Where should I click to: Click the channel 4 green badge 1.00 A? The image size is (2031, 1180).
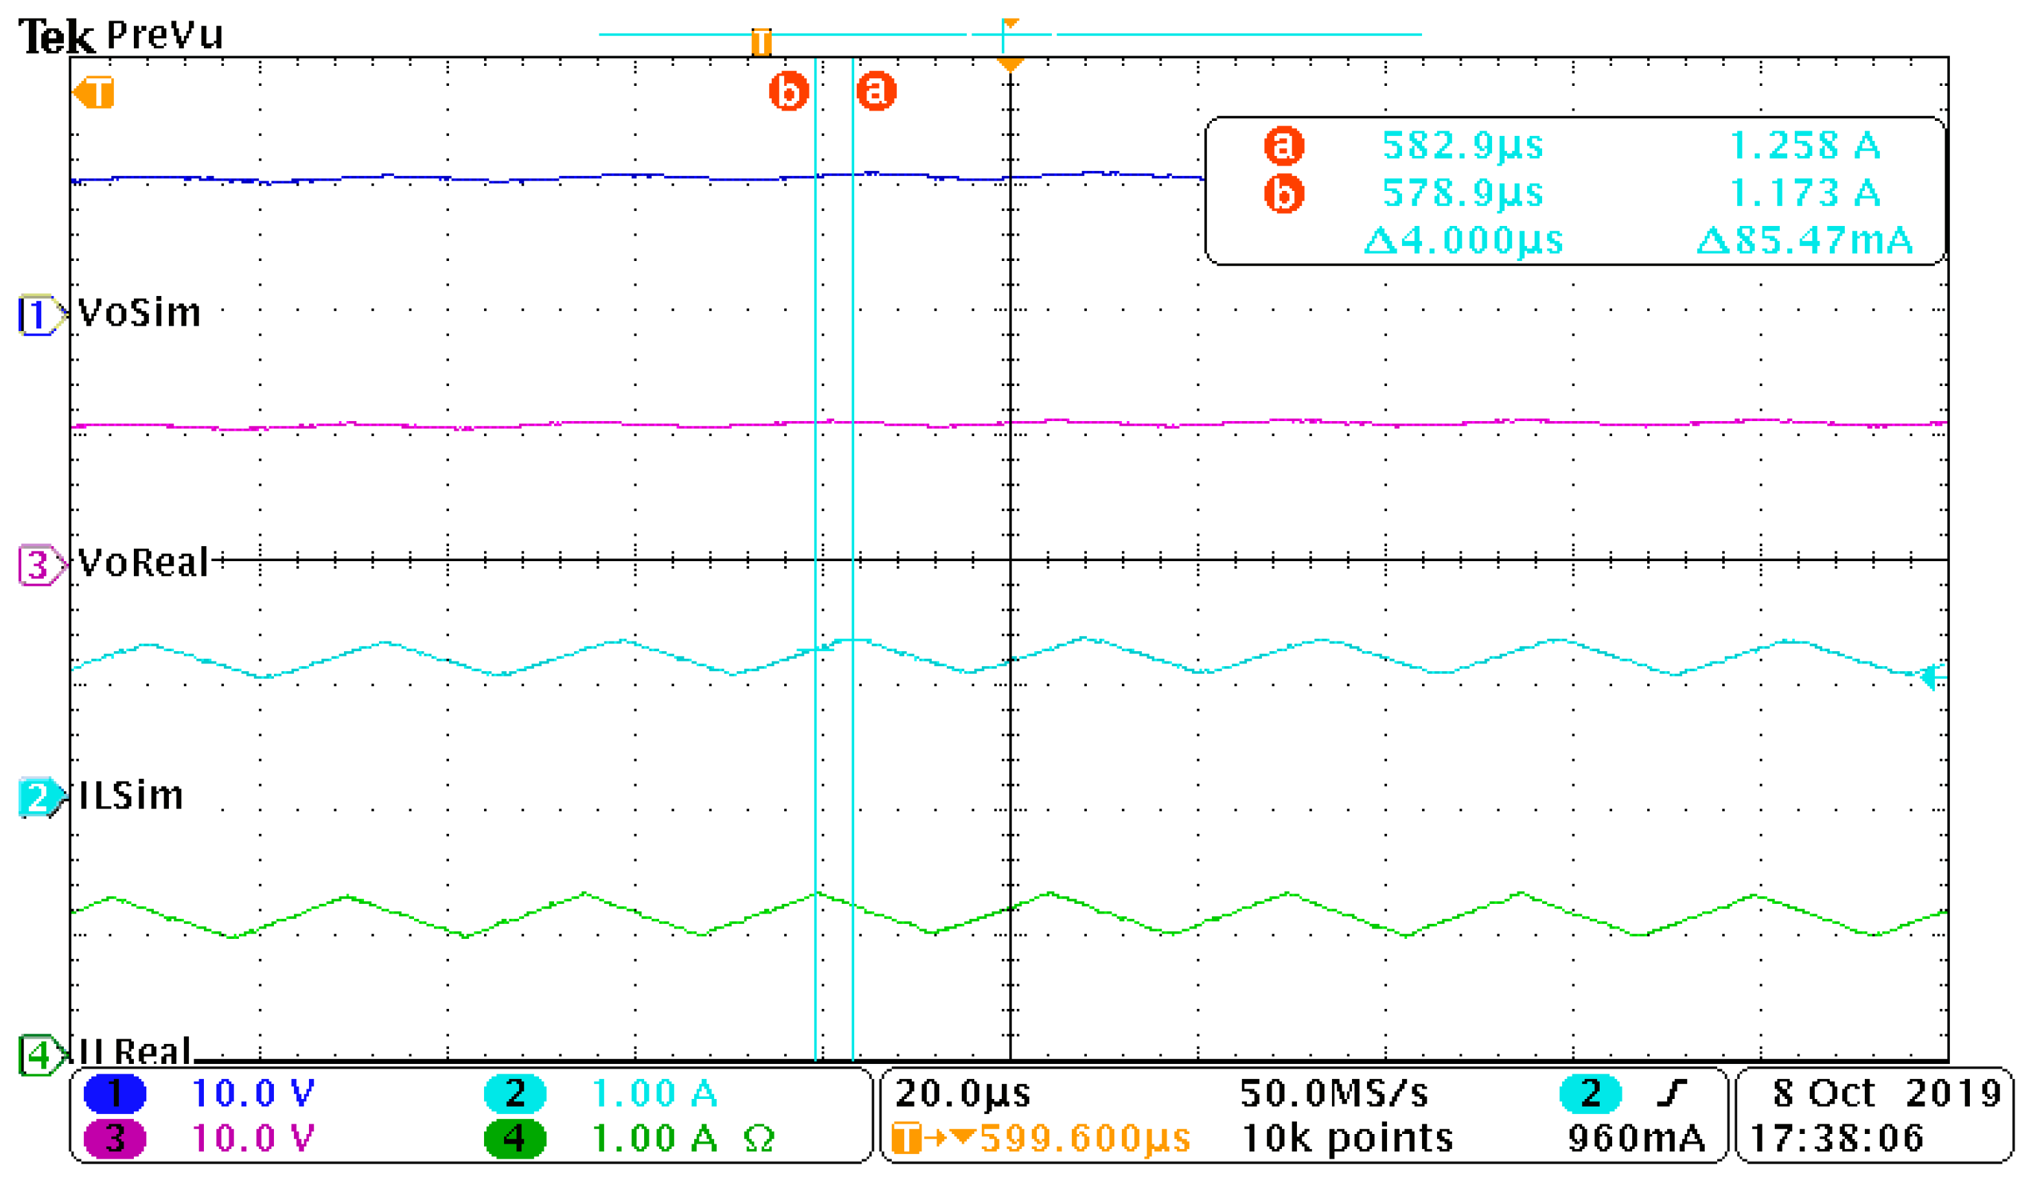pos(514,1138)
